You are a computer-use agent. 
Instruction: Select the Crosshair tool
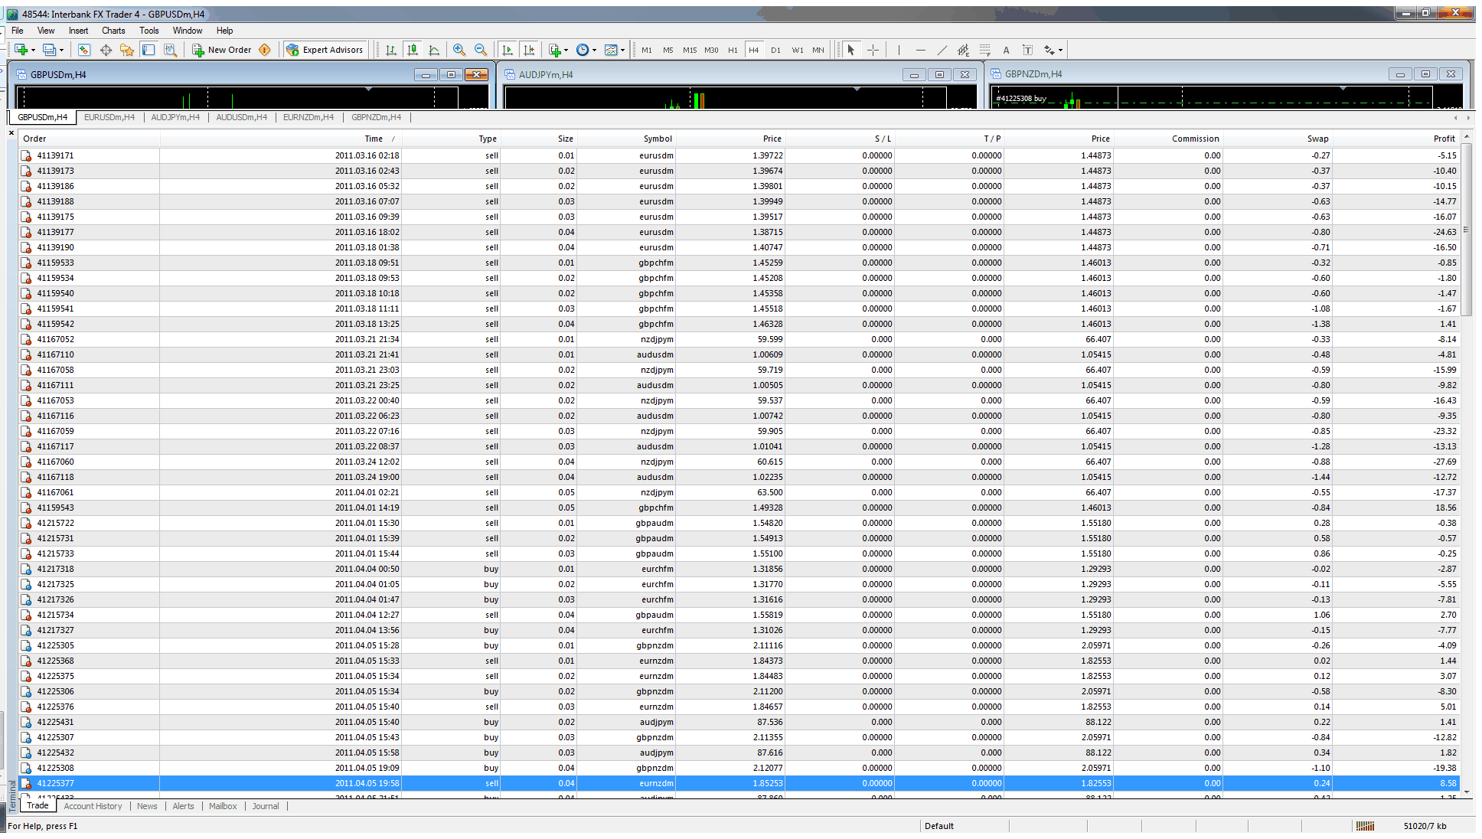point(873,50)
